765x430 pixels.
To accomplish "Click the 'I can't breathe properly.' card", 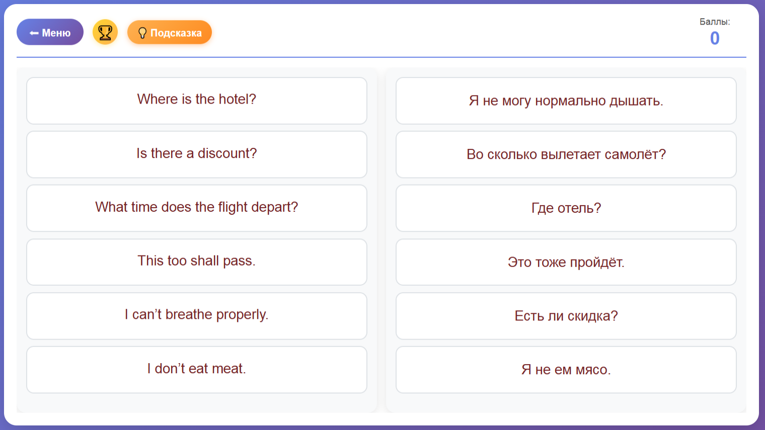I will (x=196, y=315).
